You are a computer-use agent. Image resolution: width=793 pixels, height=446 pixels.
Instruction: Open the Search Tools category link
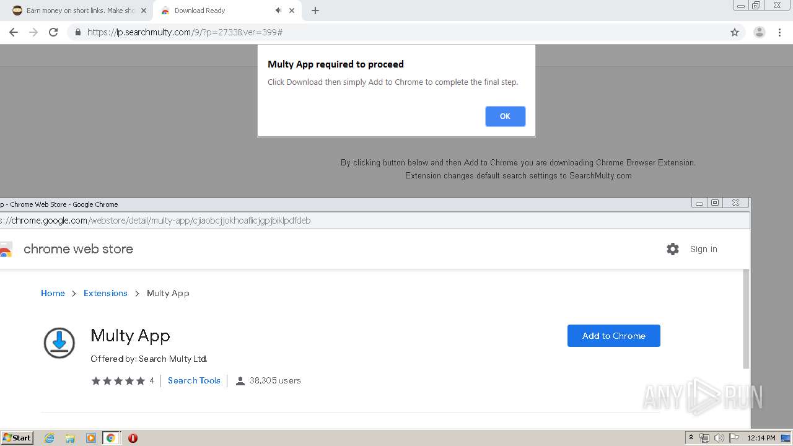tap(194, 380)
